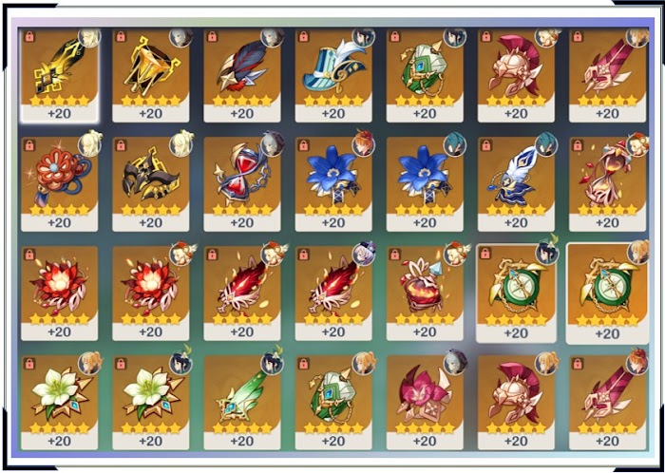The width and height of the screenshot is (665, 473).
Task: Choose the green feather artifact
Action: (x=241, y=402)
